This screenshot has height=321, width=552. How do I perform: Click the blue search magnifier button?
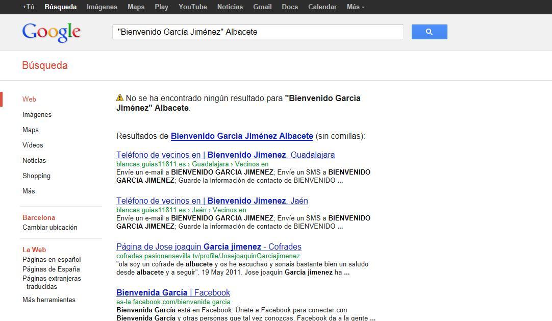point(429,32)
